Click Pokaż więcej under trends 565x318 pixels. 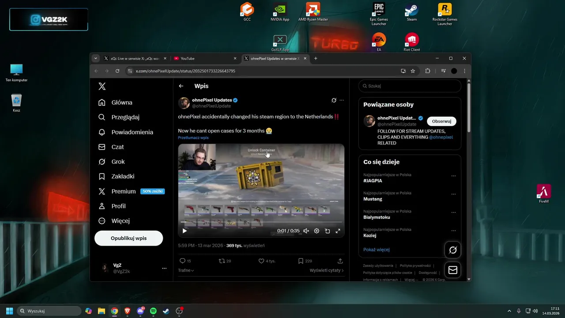(x=376, y=250)
